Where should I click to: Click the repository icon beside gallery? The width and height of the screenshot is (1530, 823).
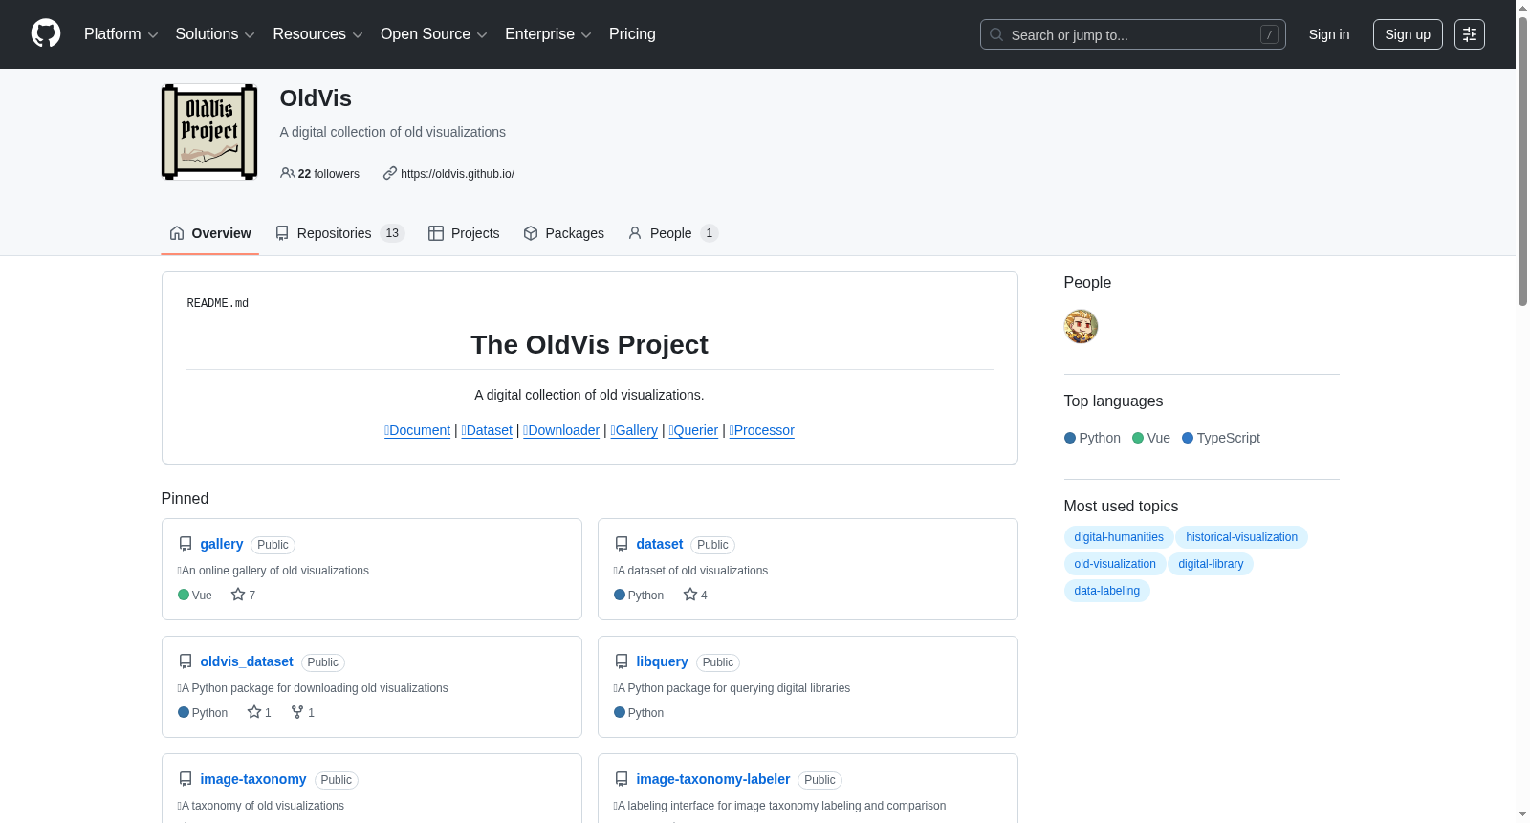coord(186,544)
